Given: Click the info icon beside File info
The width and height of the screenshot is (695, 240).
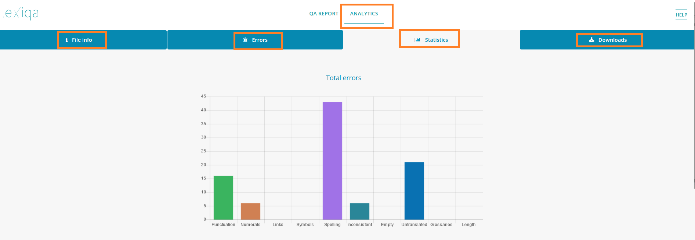Looking at the screenshot, I should (66, 40).
